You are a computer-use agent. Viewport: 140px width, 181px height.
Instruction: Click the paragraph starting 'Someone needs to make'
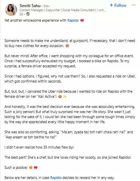pyautogui.click(x=70, y=43)
